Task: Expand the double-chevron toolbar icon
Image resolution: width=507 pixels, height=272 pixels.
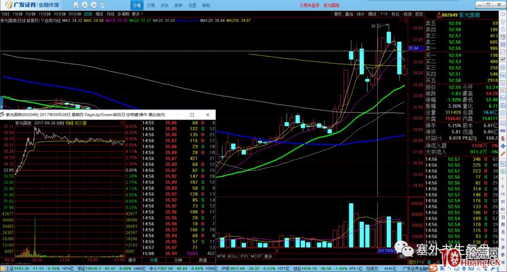Action: coord(102,5)
